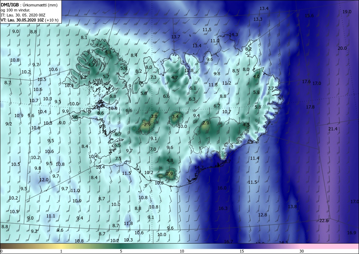Click the map value 6.1
The image size is (359, 254).
(192, 88)
